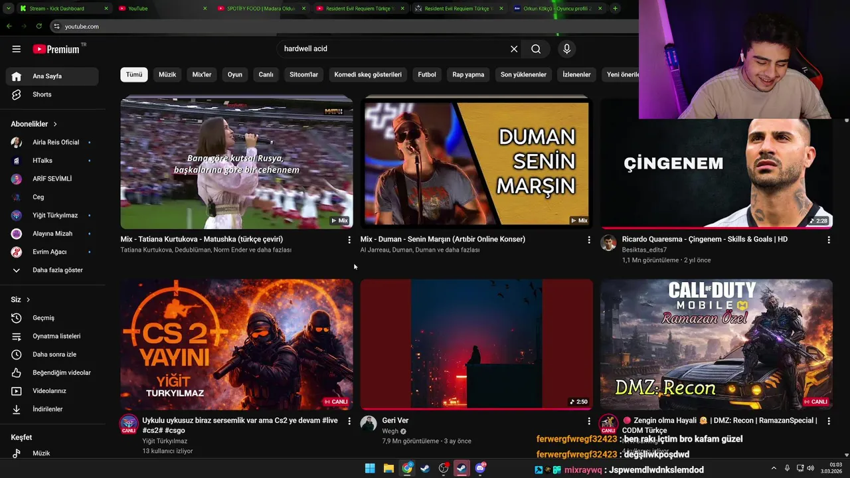
Task: Open options menu for Duman Senin Marşın mix
Action: click(x=589, y=240)
